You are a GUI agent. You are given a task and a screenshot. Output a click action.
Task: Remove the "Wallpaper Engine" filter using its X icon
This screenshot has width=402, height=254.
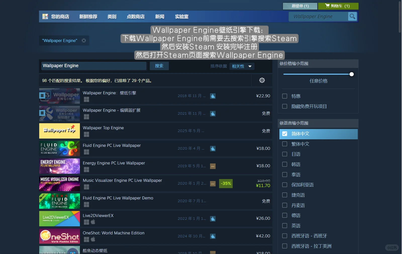84,40
